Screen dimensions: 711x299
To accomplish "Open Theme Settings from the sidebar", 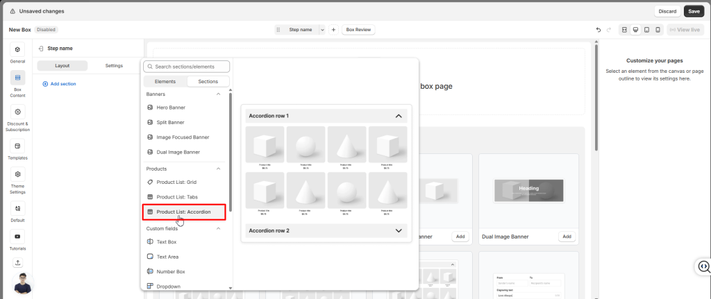I will coord(17,175).
